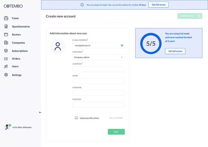
Task: Click the new user avatar placeholder
Action: point(58,46)
